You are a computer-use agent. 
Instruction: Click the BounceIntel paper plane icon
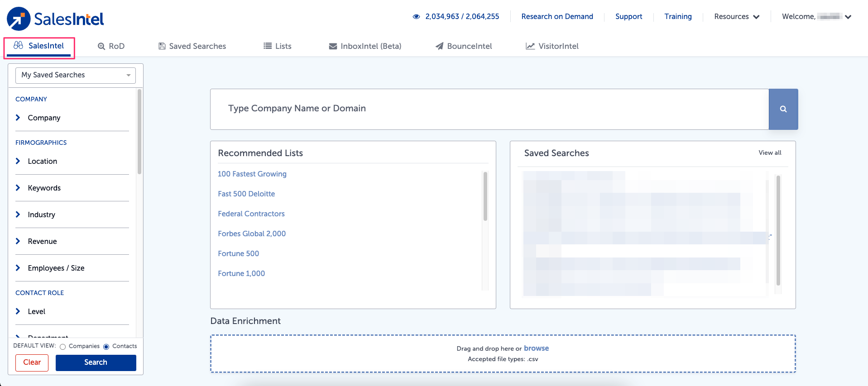(439, 46)
